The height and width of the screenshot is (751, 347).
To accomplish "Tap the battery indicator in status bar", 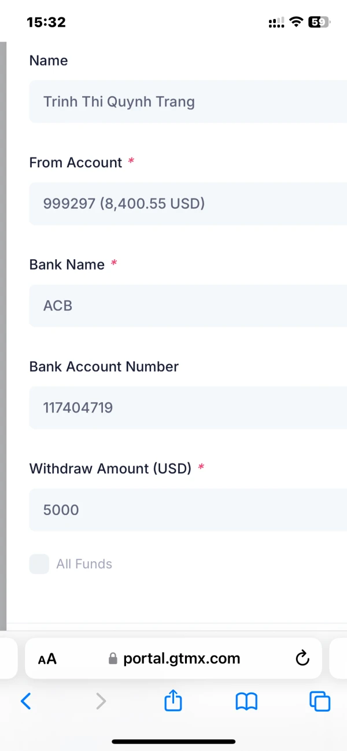I will click(x=319, y=23).
